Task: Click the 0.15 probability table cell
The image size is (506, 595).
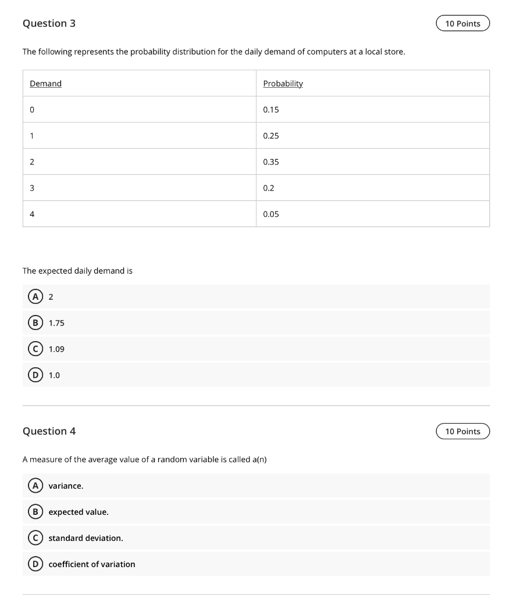Action: tap(373, 109)
